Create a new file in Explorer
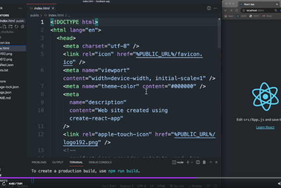 pyautogui.click(x=4, y=27)
